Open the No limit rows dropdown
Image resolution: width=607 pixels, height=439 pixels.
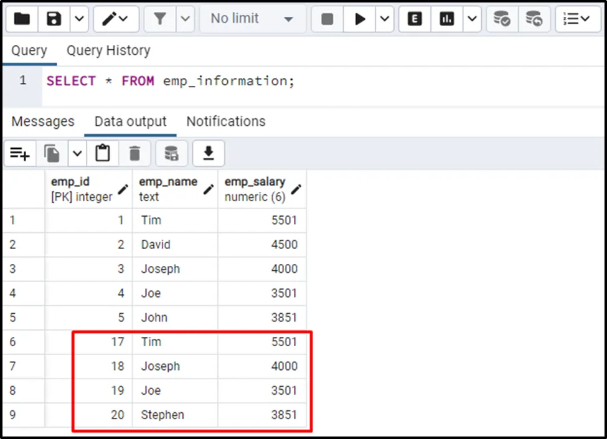(x=252, y=19)
